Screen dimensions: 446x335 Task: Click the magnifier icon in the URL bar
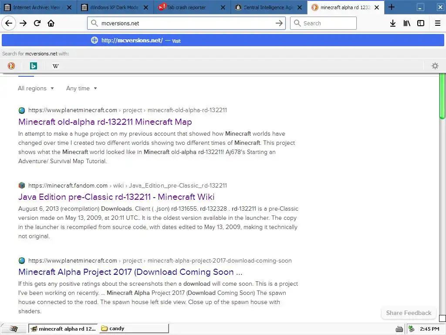[94, 23]
